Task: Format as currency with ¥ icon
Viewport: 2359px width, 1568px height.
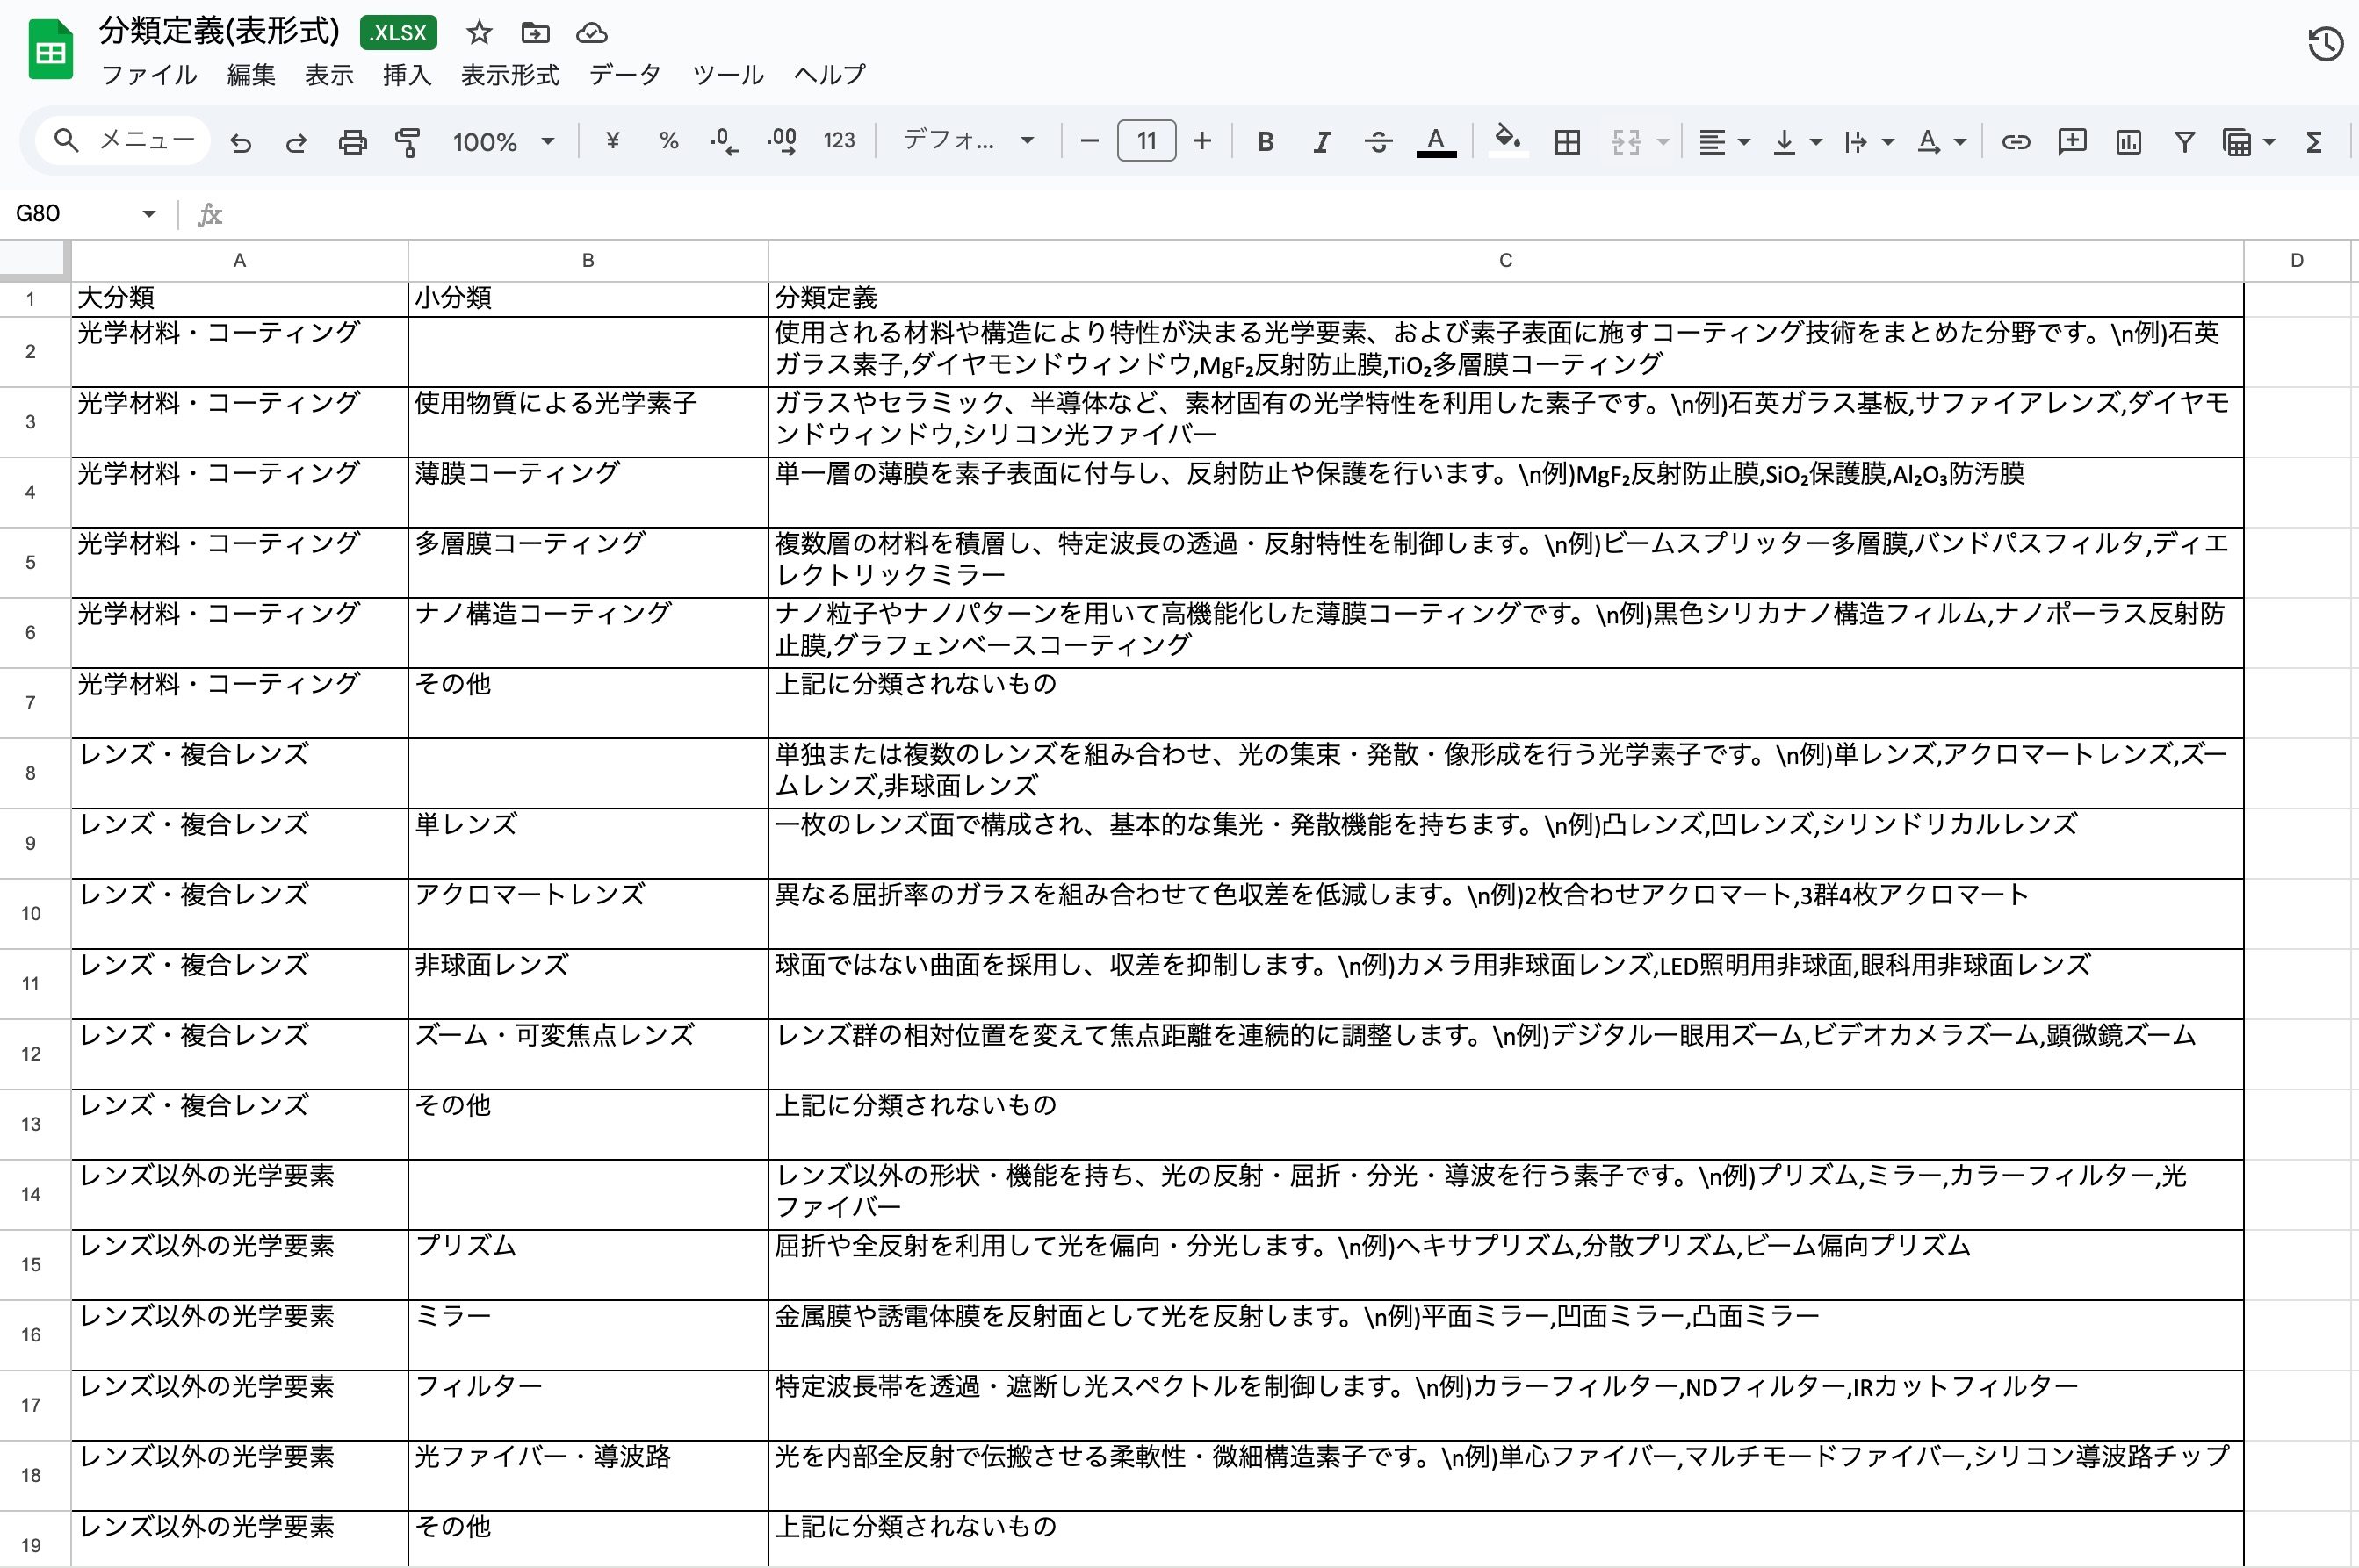Action: 612,141
